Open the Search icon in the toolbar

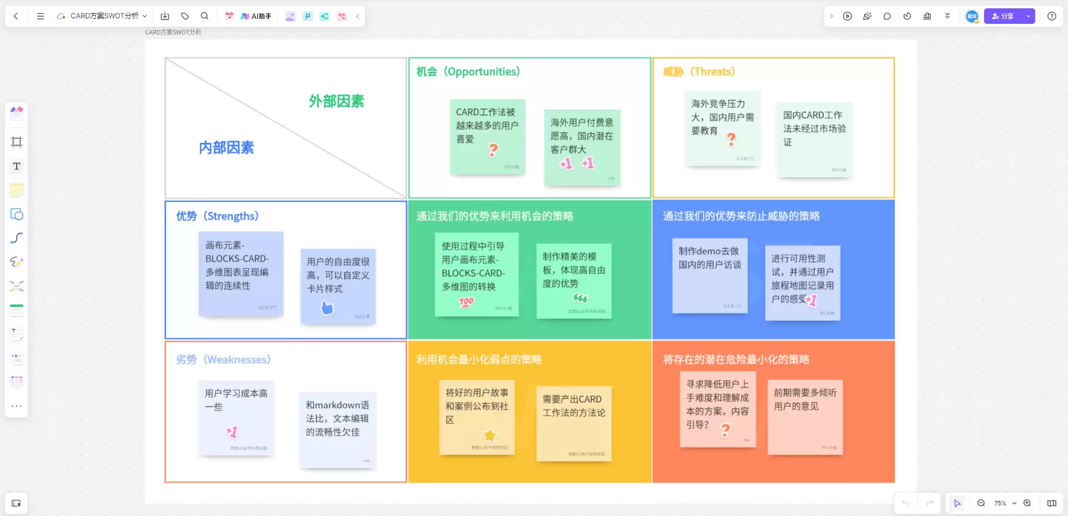205,16
